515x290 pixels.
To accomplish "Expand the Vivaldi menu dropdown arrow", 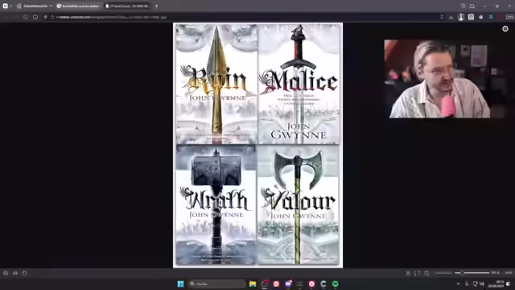I will 10,6.
